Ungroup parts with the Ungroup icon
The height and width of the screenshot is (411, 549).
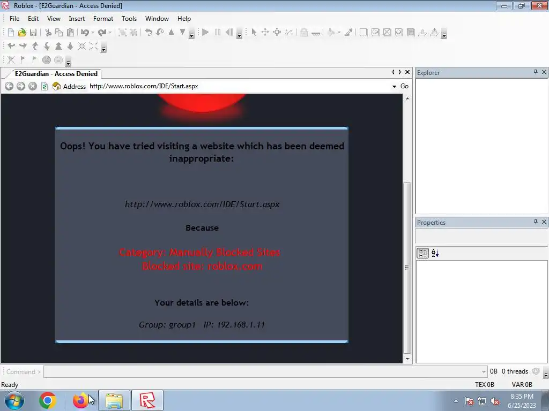pos(133,33)
